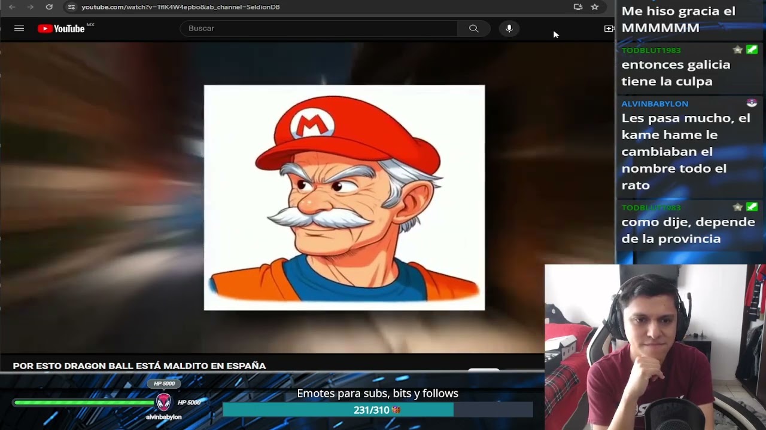The image size is (766, 430).
Task: Bookmark this page with star icon
Action: point(595,7)
